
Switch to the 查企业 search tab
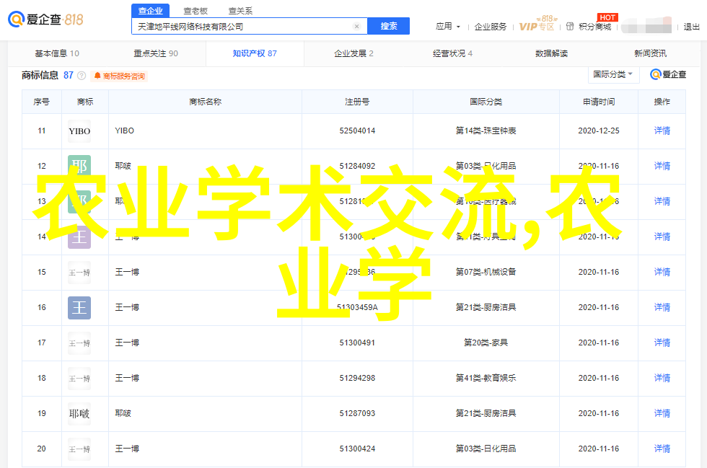pyautogui.click(x=151, y=11)
